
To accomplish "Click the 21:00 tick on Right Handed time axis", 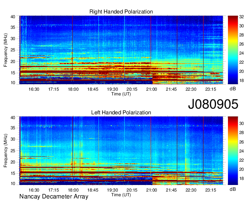I will point(151,89).
